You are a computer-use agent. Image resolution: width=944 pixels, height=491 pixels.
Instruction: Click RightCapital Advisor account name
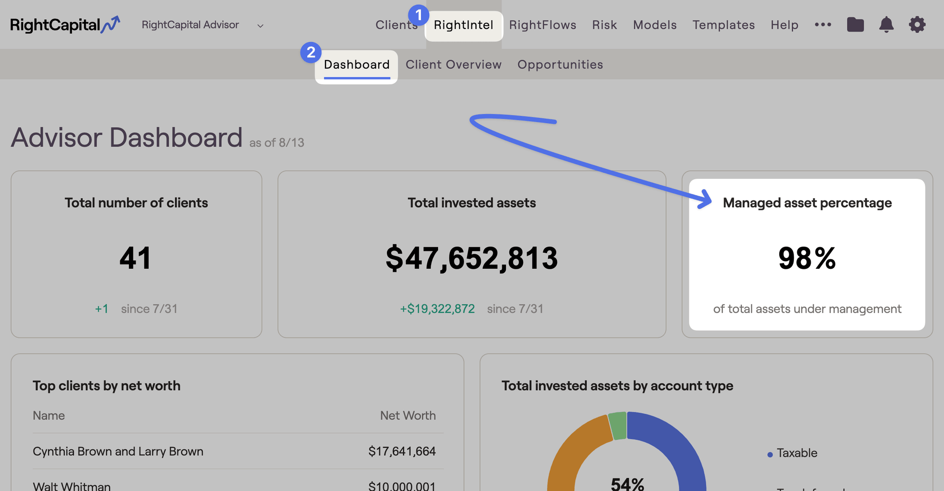(x=190, y=25)
